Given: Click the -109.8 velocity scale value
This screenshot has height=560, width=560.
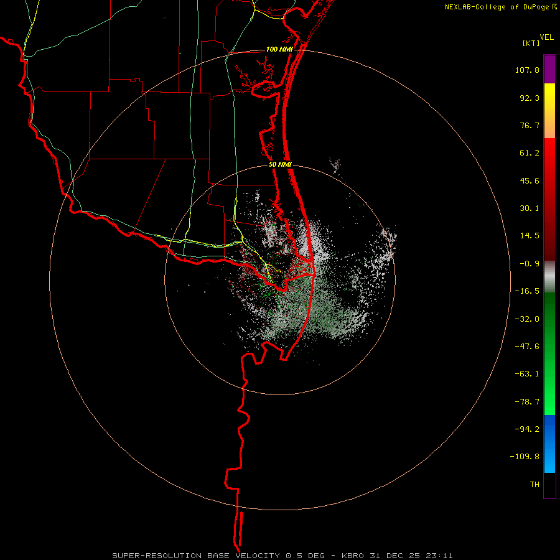Looking at the screenshot, I should click(x=525, y=457).
